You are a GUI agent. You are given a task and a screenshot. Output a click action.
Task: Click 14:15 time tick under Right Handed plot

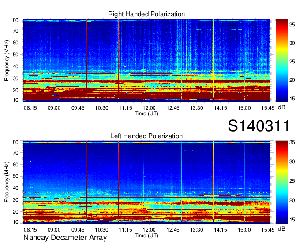point(221,108)
